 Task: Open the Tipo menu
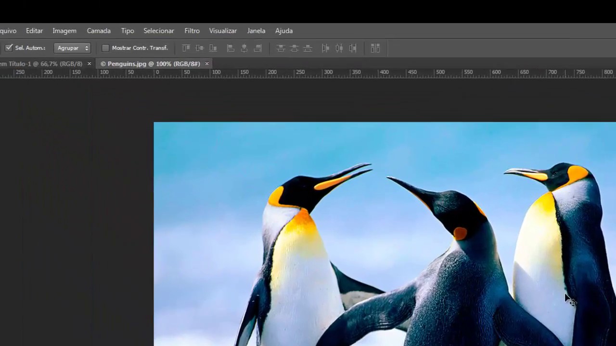128,31
